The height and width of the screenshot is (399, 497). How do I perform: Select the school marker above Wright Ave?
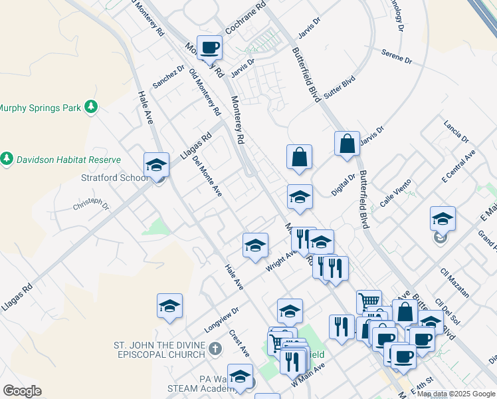coord(255,246)
